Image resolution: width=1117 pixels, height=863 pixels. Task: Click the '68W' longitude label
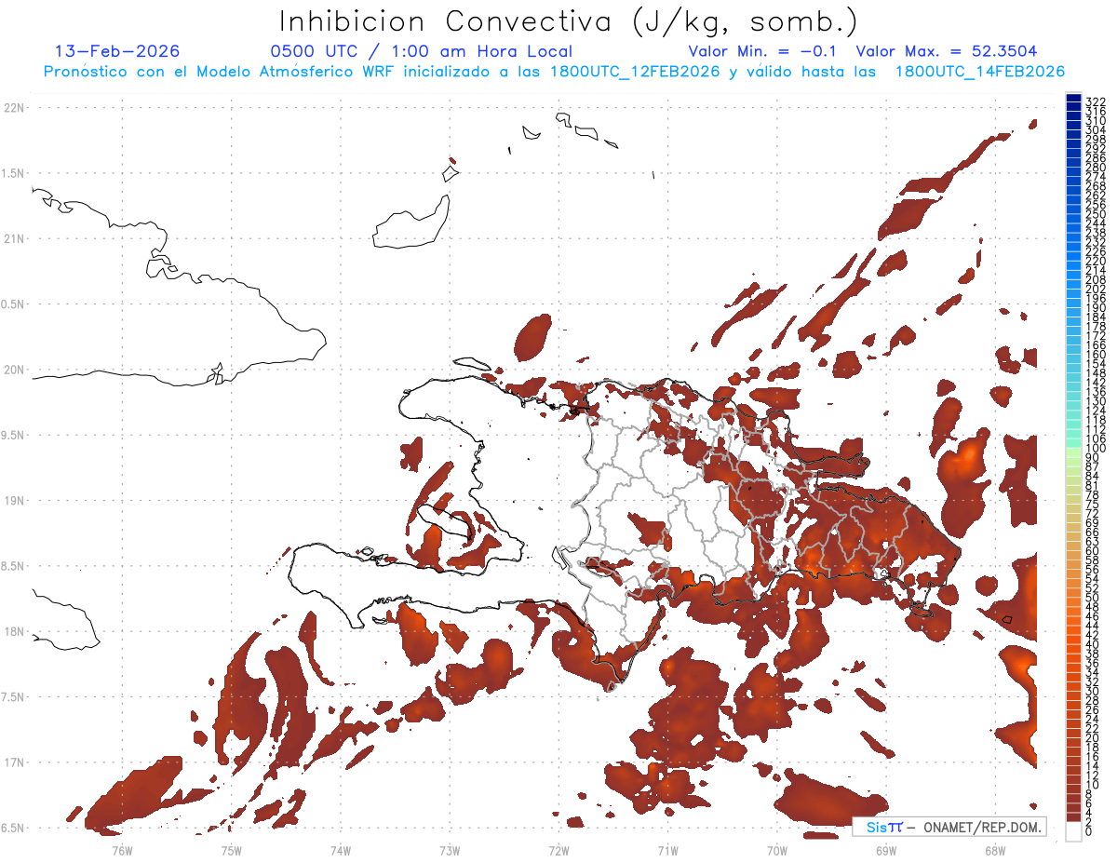[995, 850]
